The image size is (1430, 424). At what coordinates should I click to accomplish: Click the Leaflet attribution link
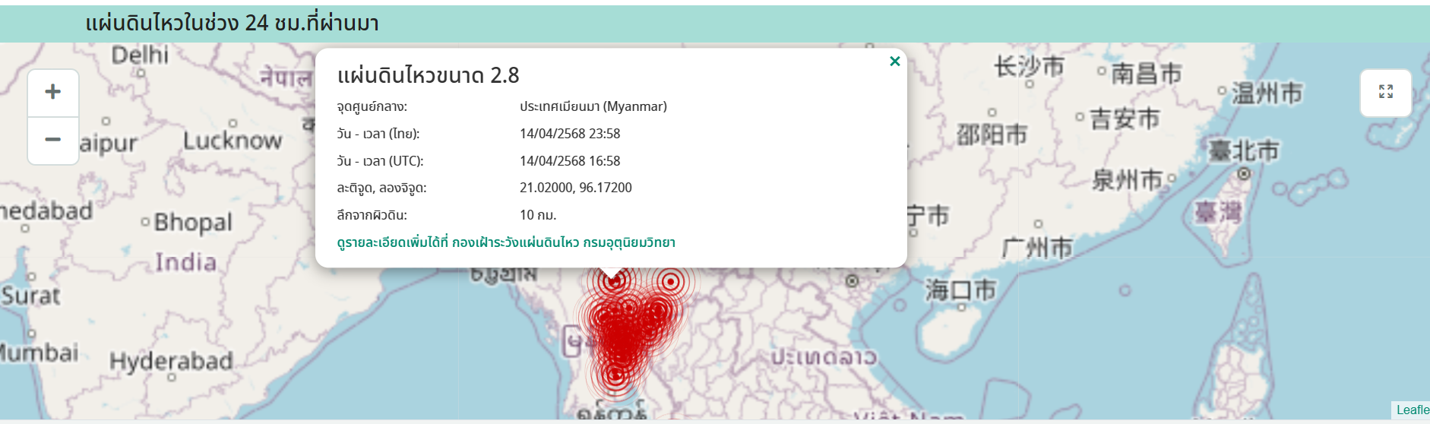(1412, 410)
